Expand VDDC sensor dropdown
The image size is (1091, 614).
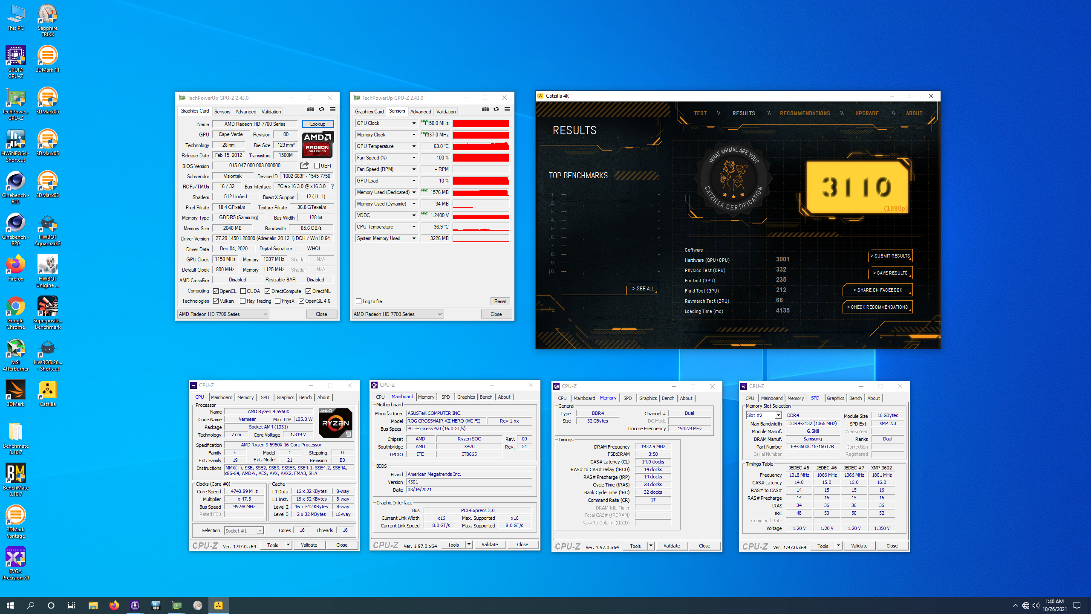[413, 215]
